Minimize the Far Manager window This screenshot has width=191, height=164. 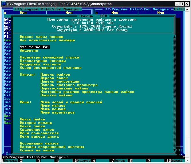[177, 4]
